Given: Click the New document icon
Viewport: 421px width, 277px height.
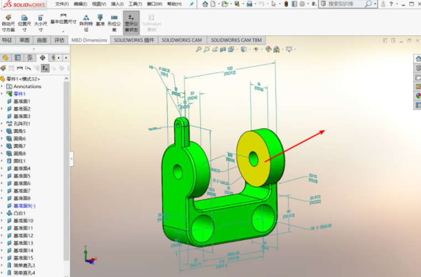Looking at the screenshot, I should click(213, 4).
